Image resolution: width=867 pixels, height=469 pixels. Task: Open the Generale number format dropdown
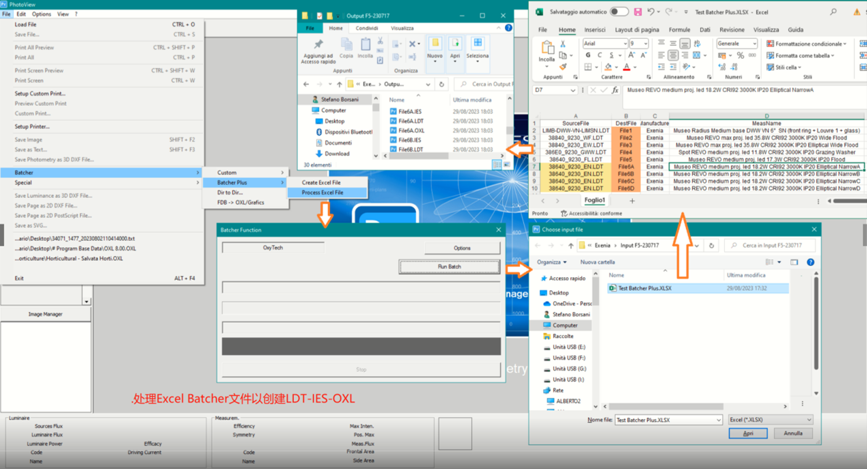(x=754, y=43)
